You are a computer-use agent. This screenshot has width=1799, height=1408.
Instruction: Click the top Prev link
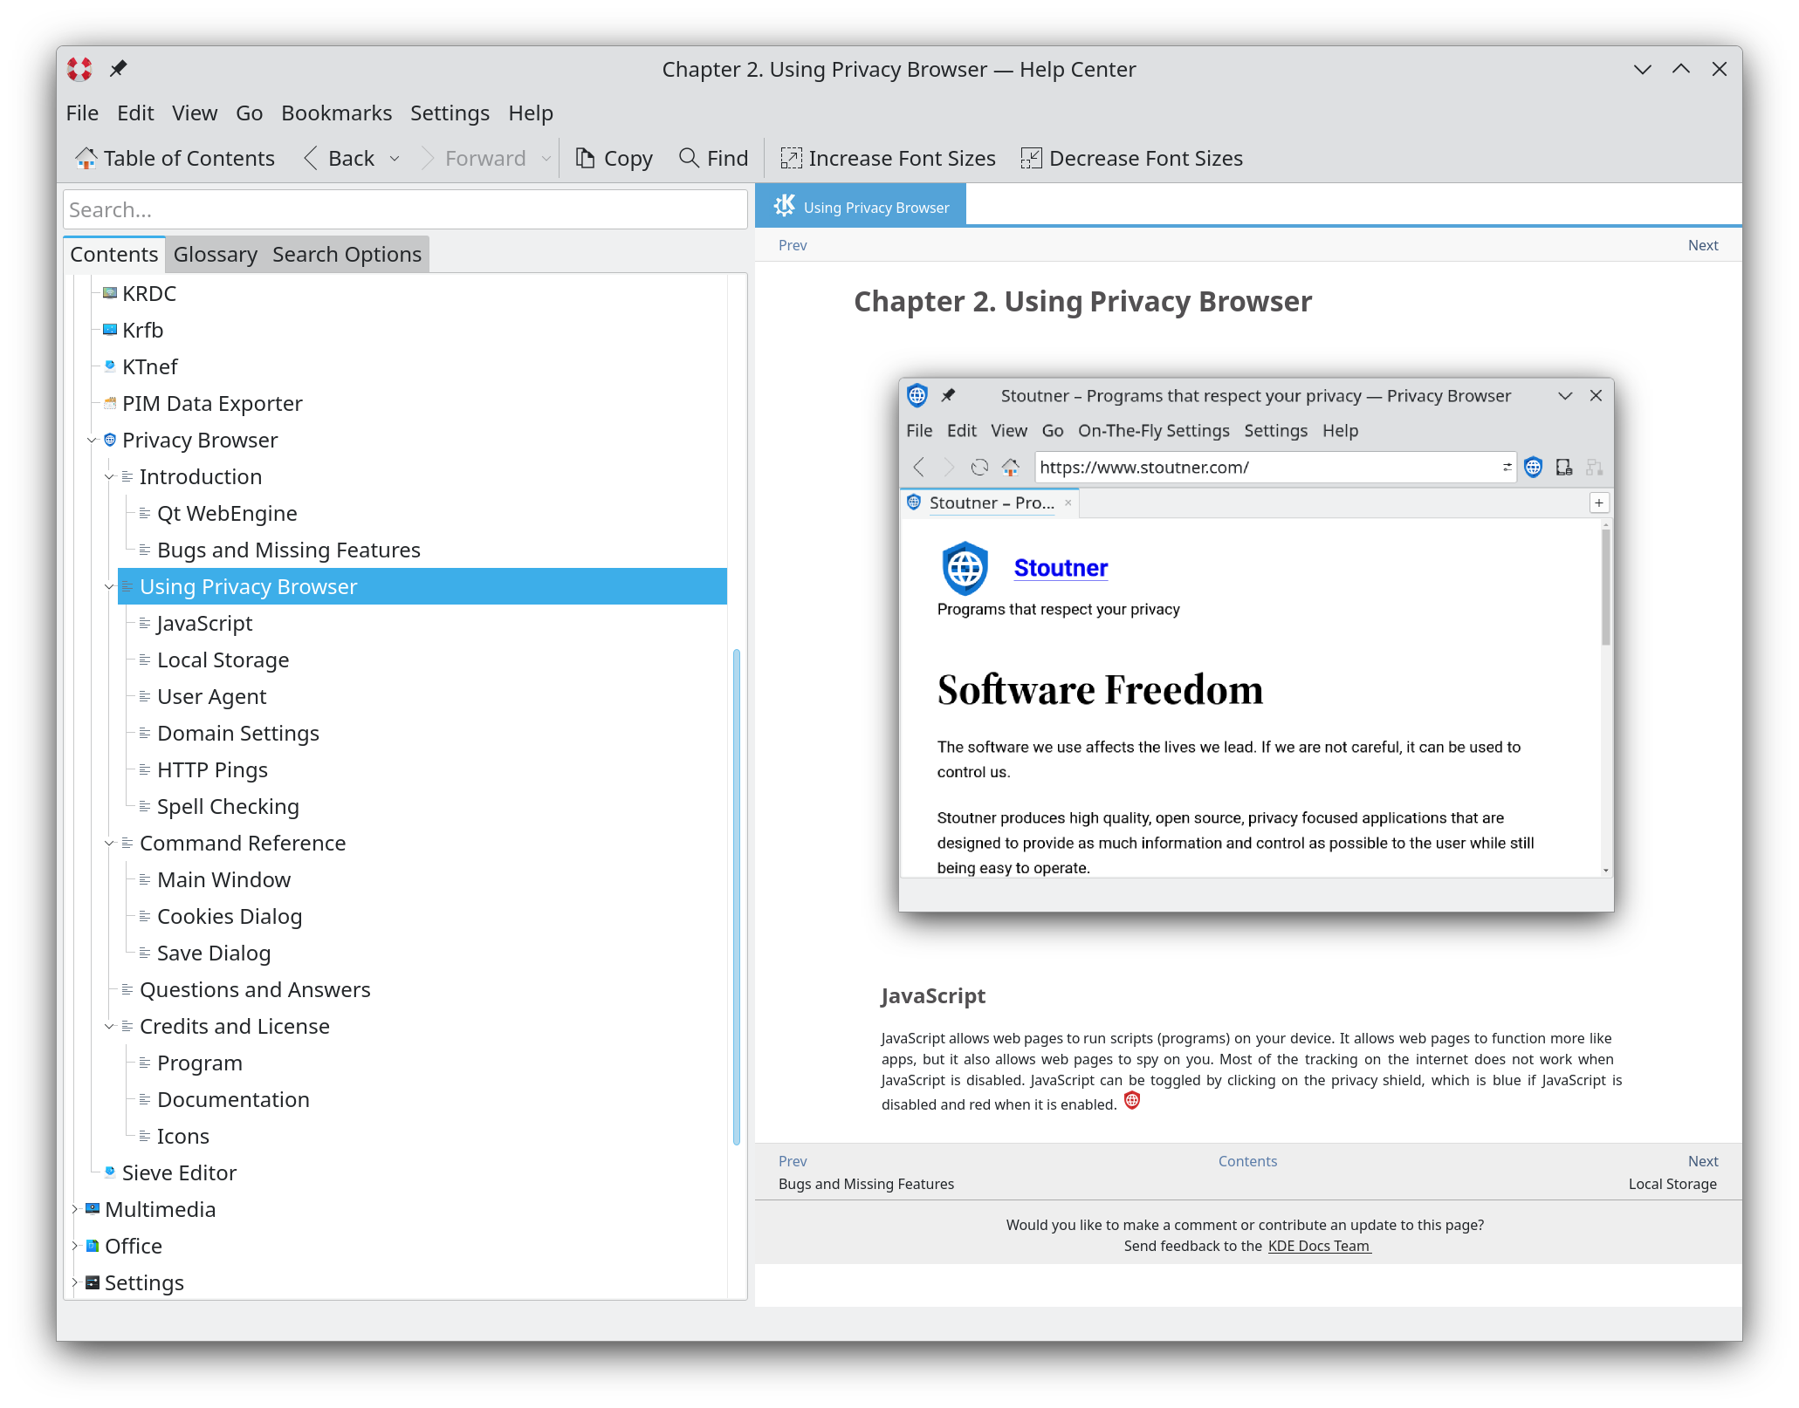tap(793, 245)
